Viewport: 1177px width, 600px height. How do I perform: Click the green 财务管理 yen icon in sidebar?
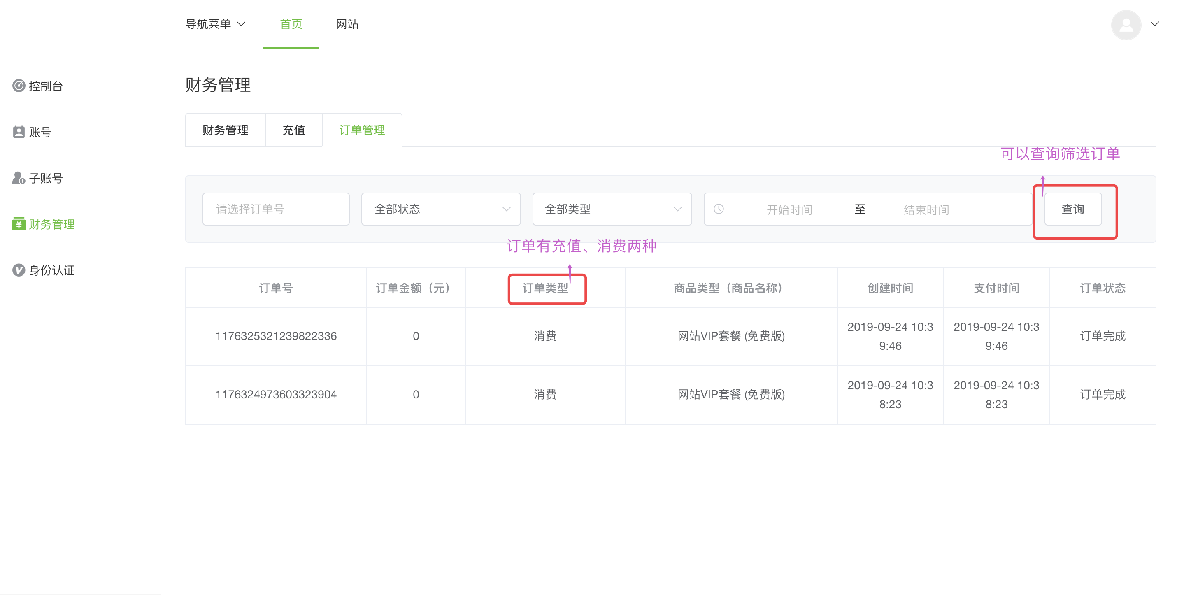19,224
